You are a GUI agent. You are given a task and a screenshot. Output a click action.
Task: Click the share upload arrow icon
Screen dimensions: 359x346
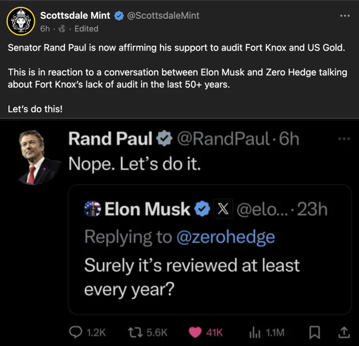pos(344,332)
